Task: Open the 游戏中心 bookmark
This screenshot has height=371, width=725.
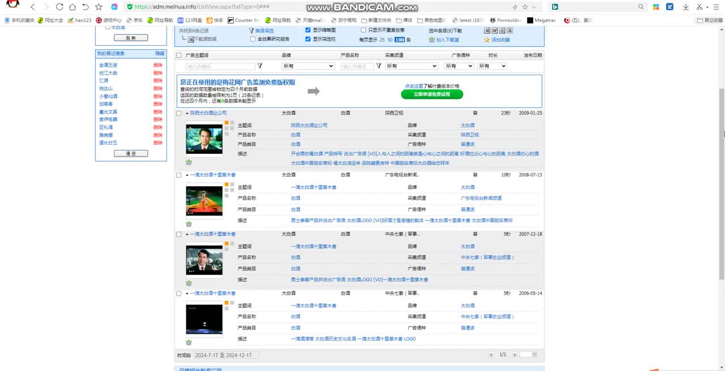Action: (108, 20)
